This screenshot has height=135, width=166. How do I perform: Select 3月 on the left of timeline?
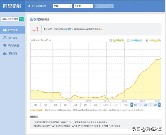pyautogui.click(x=35, y=105)
